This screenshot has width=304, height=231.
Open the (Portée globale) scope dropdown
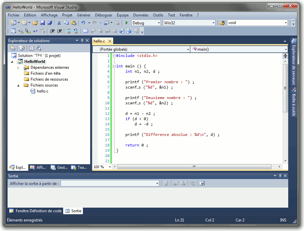coord(188,49)
